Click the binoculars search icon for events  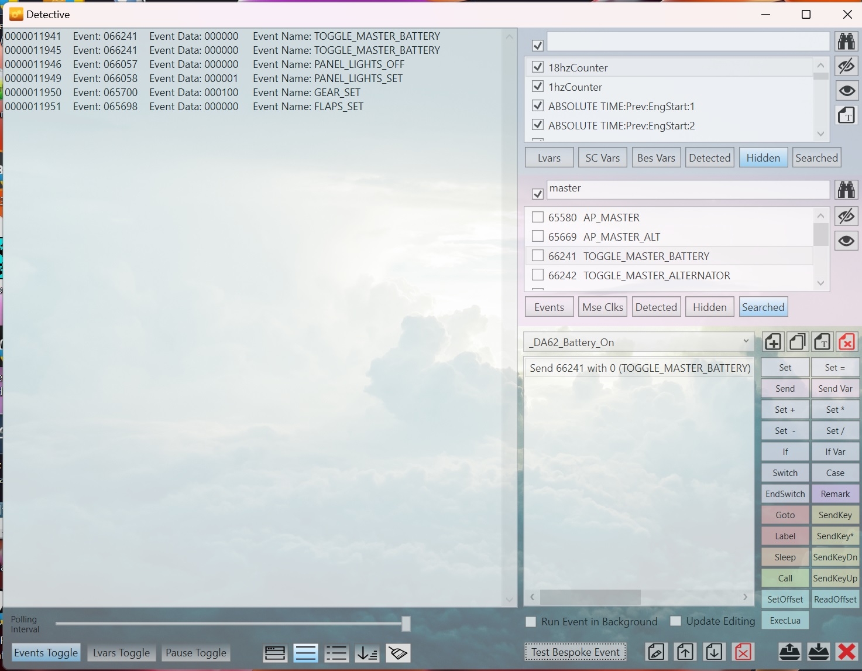[x=846, y=190]
